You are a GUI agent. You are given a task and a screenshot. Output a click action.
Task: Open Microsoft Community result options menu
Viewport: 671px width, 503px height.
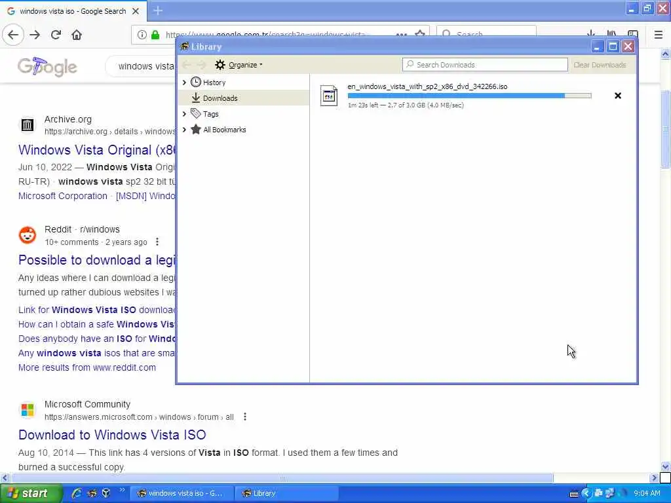(245, 417)
